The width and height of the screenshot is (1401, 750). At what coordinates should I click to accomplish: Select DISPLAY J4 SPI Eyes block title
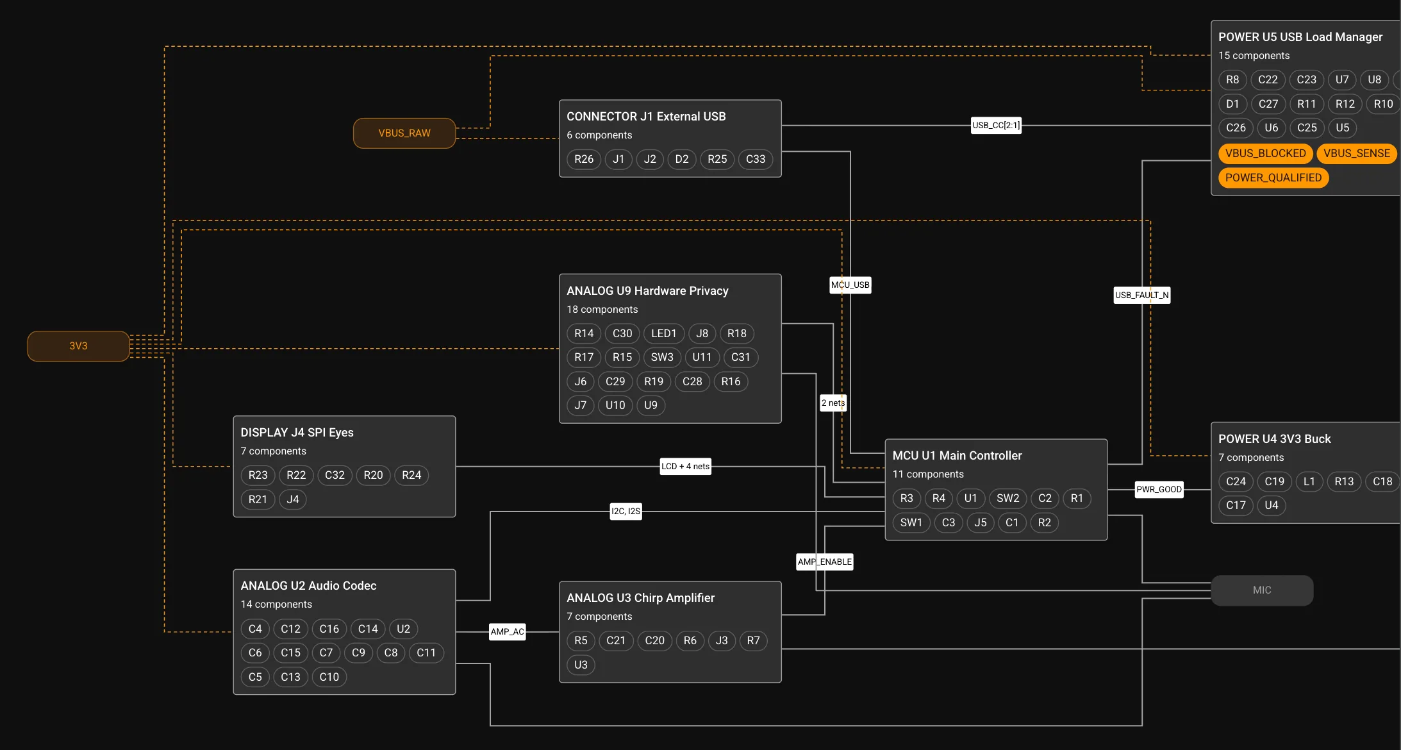tap(297, 433)
